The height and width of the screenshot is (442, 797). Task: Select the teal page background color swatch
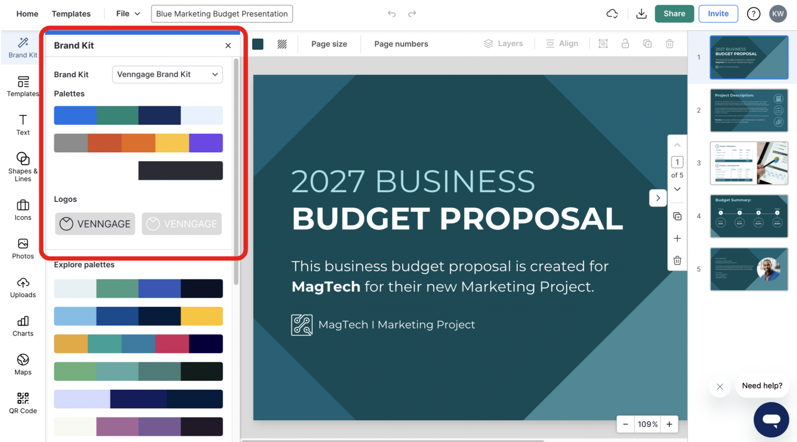tap(257, 44)
